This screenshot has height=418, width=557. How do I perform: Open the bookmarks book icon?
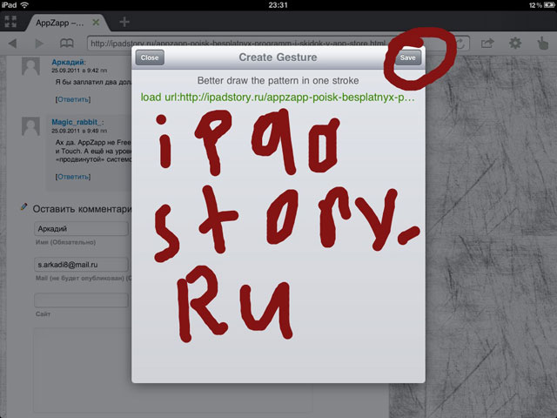point(66,43)
